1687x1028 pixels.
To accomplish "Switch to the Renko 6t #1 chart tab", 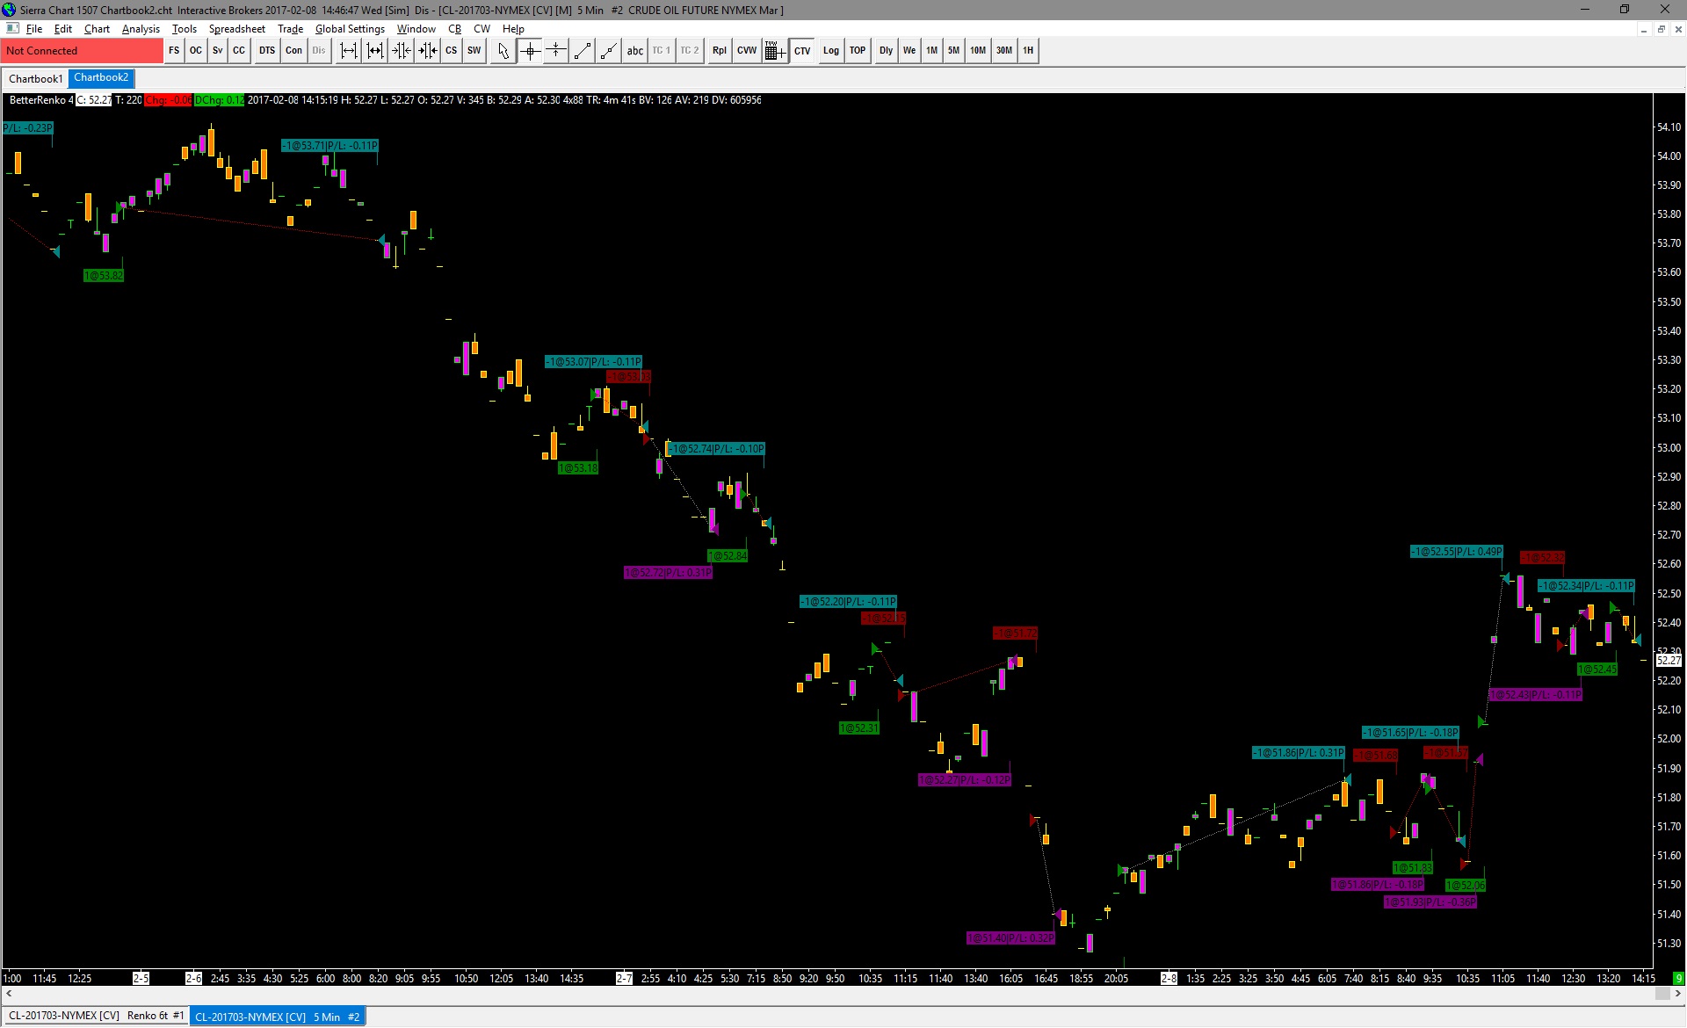I will tap(96, 1017).
